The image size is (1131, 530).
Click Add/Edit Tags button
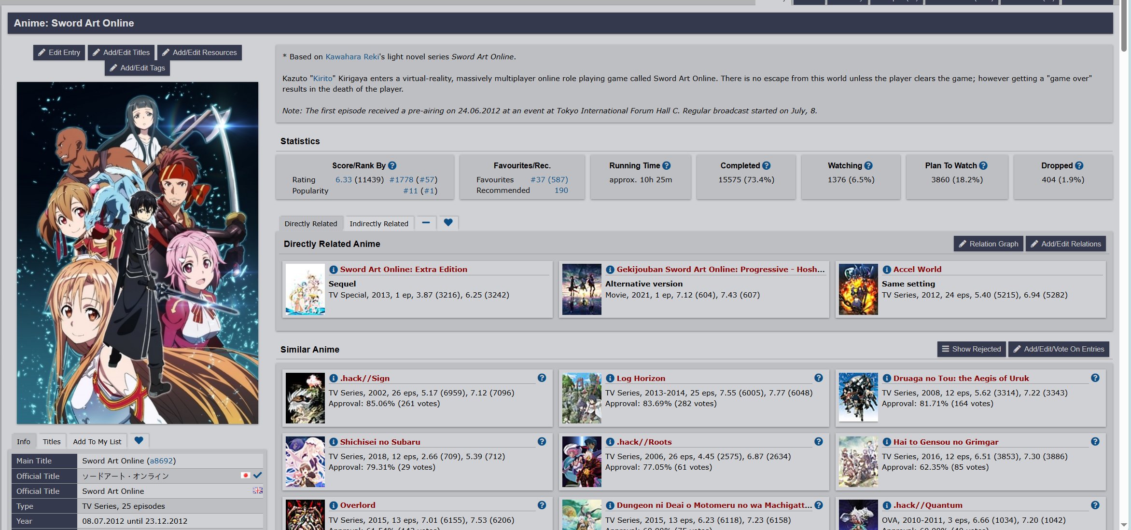pos(137,68)
